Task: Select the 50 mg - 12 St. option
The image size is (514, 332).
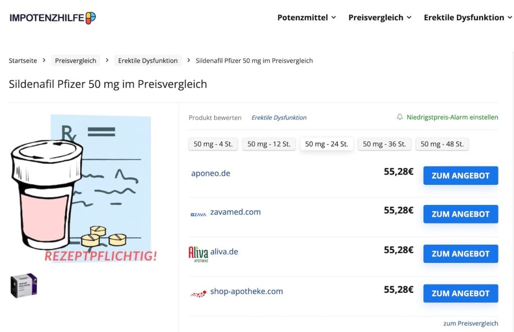Action: tap(269, 144)
